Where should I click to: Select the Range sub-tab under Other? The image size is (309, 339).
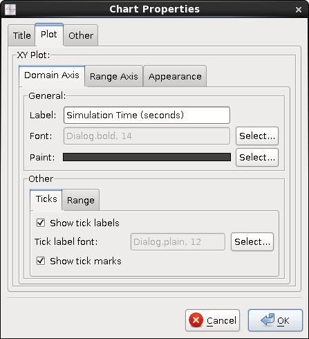click(81, 200)
